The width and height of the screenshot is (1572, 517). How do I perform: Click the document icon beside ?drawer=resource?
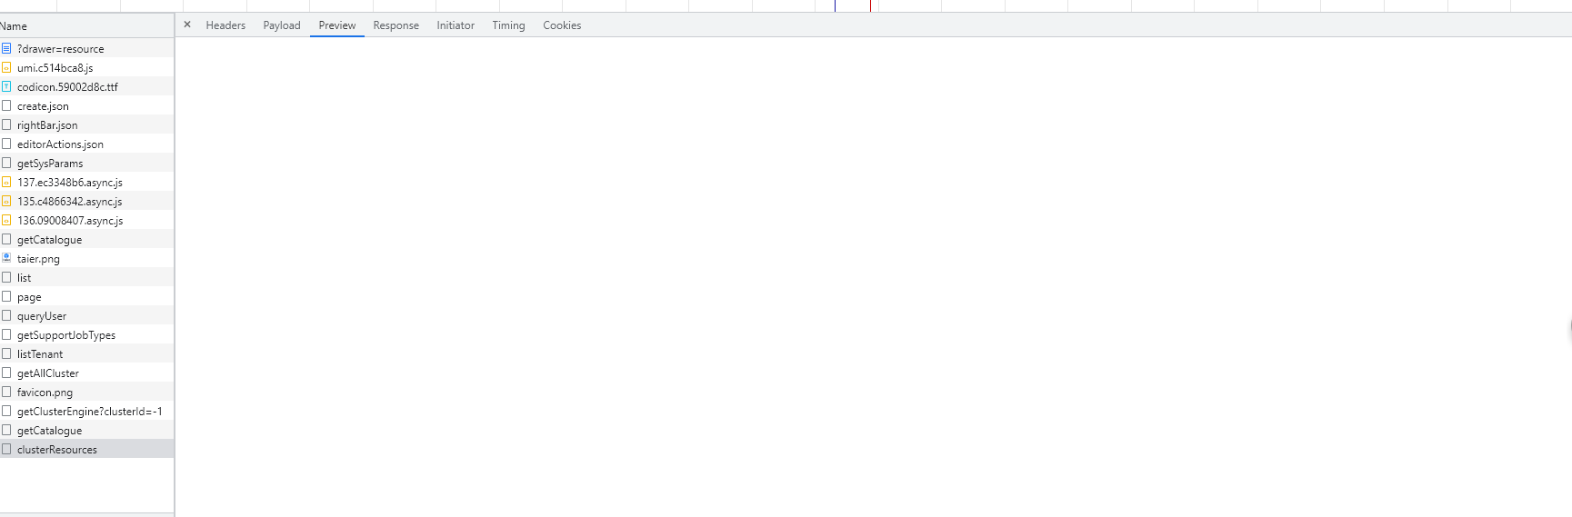point(6,48)
